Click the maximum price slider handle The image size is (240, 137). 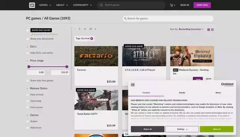click(x=67, y=67)
